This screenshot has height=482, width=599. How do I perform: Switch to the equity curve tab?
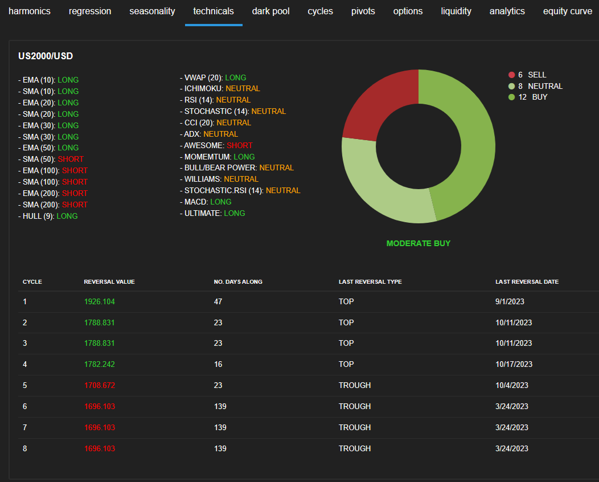click(x=567, y=11)
